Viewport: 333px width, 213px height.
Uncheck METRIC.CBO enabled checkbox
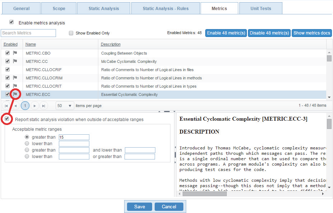tap(8, 53)
